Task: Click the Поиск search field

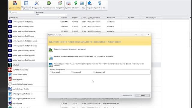Action: click(21, 12)
